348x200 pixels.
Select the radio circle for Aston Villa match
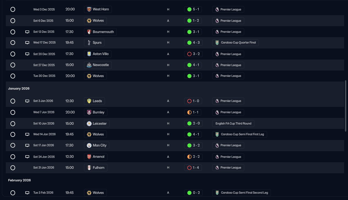click(13, 54)
